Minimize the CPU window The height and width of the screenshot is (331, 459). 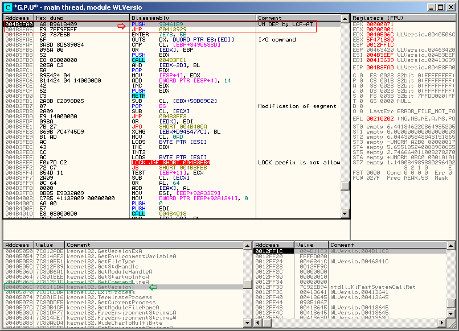431,7
